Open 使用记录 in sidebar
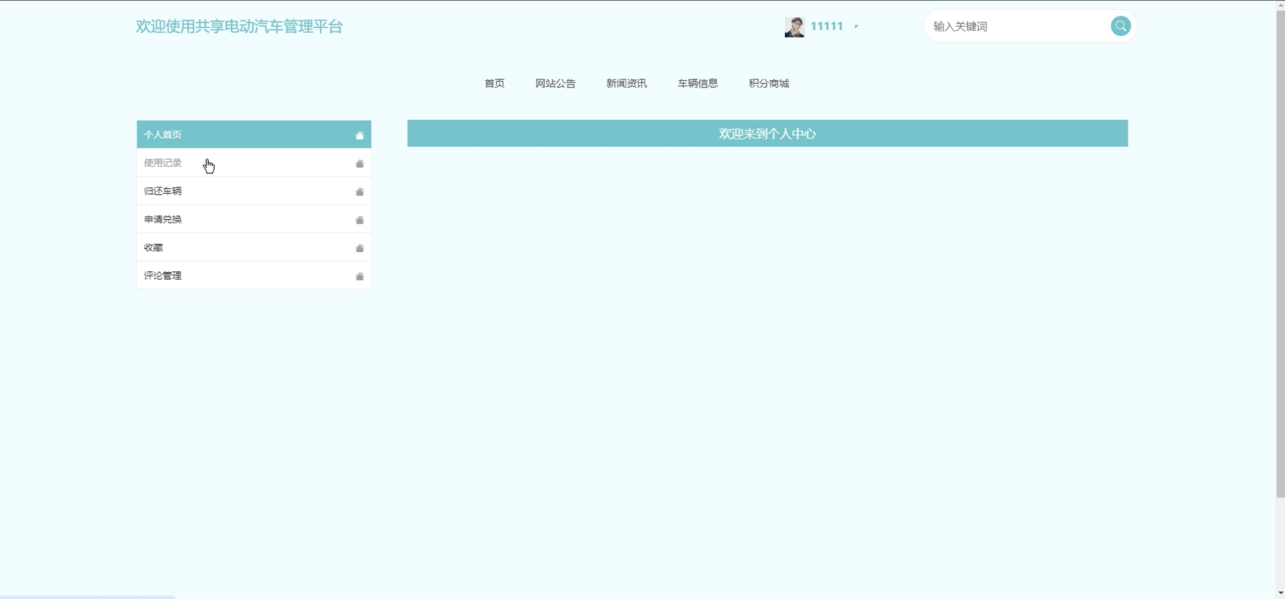Image resolution: width=1285 pixels, height=599 pixels. pos(163,163)
